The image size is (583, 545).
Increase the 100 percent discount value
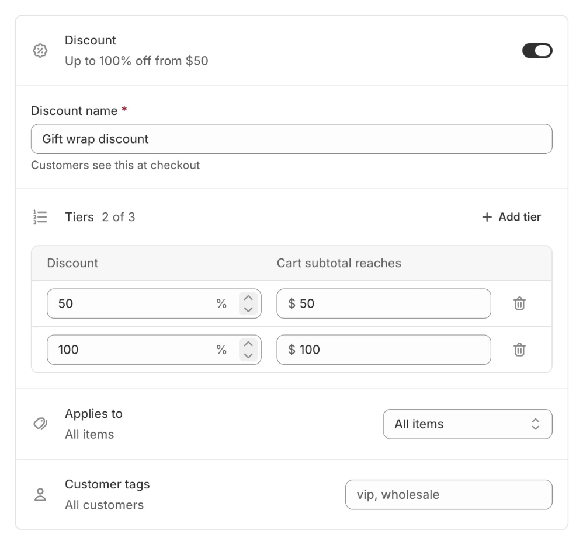click(248, 344)
